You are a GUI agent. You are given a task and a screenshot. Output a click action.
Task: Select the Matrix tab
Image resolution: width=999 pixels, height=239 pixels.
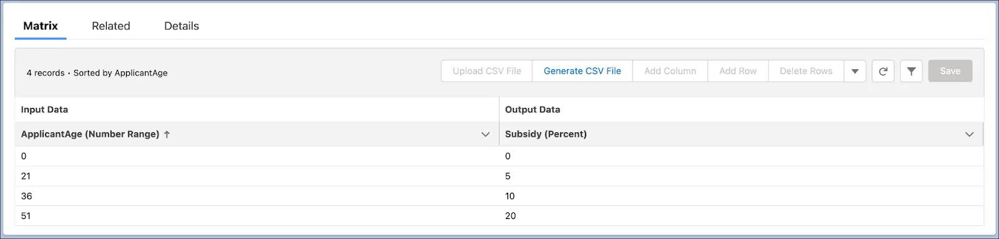click(41, 26)
